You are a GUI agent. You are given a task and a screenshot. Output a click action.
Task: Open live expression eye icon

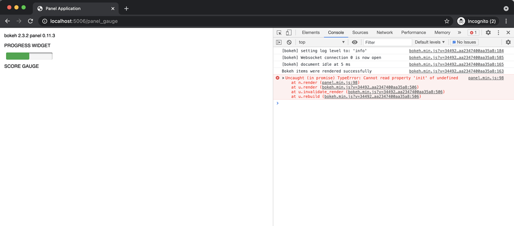[x=355, y=42]
